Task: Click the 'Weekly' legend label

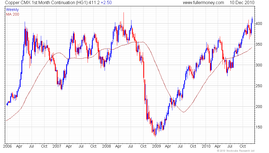Action: [12, 10]
